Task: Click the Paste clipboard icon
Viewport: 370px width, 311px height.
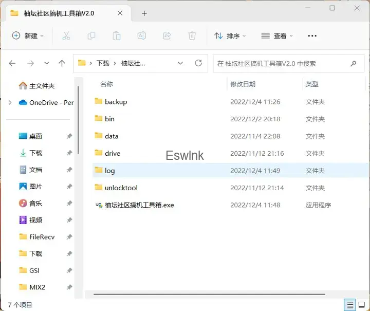Action: click(x=117, y=36)
